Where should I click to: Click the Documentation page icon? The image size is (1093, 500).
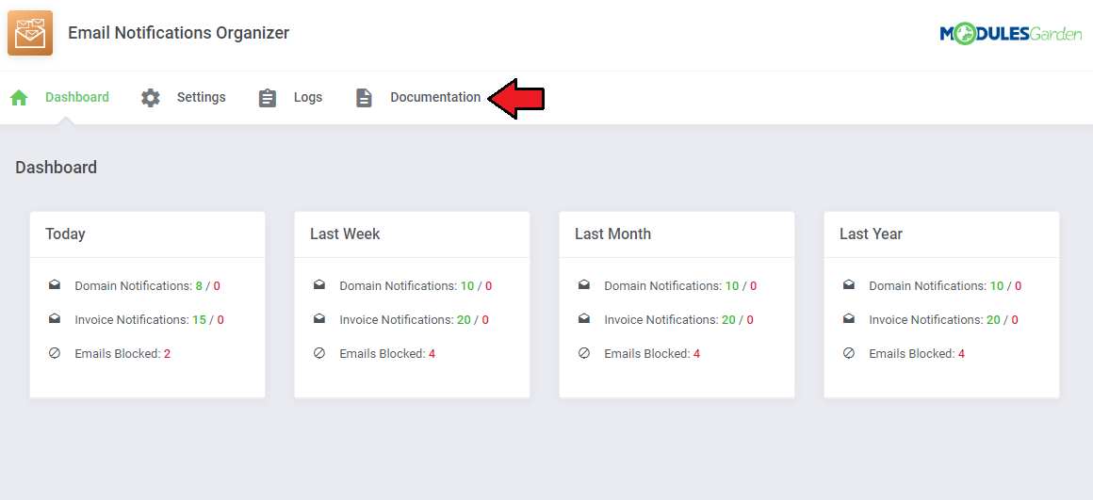[x=364, y=98]
